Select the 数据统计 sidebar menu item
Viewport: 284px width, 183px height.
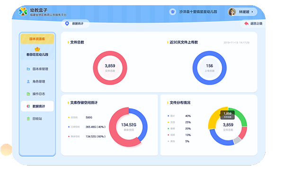point(37,106)
